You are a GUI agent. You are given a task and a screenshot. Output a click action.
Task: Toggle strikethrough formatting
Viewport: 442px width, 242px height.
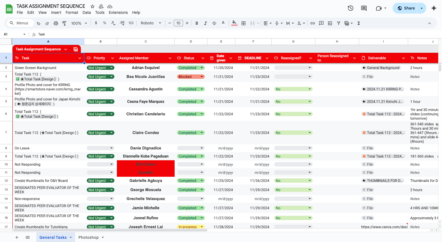tap(214, 23)
